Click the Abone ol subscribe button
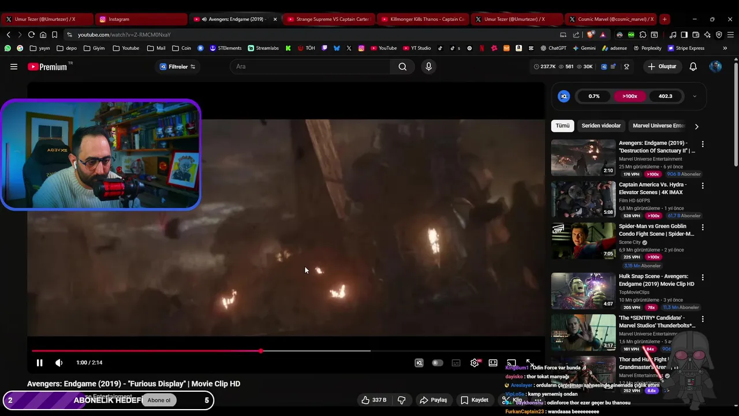The width and height of the screenshot is (739, 416). click(159, 400)
